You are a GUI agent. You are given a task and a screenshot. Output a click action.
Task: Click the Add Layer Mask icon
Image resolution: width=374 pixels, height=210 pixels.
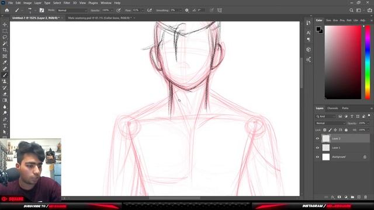coord(339,197)
